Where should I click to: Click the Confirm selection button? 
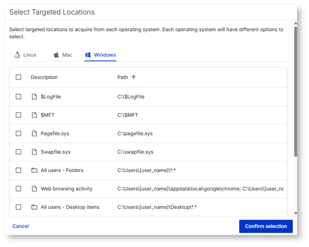pos(266,226)
